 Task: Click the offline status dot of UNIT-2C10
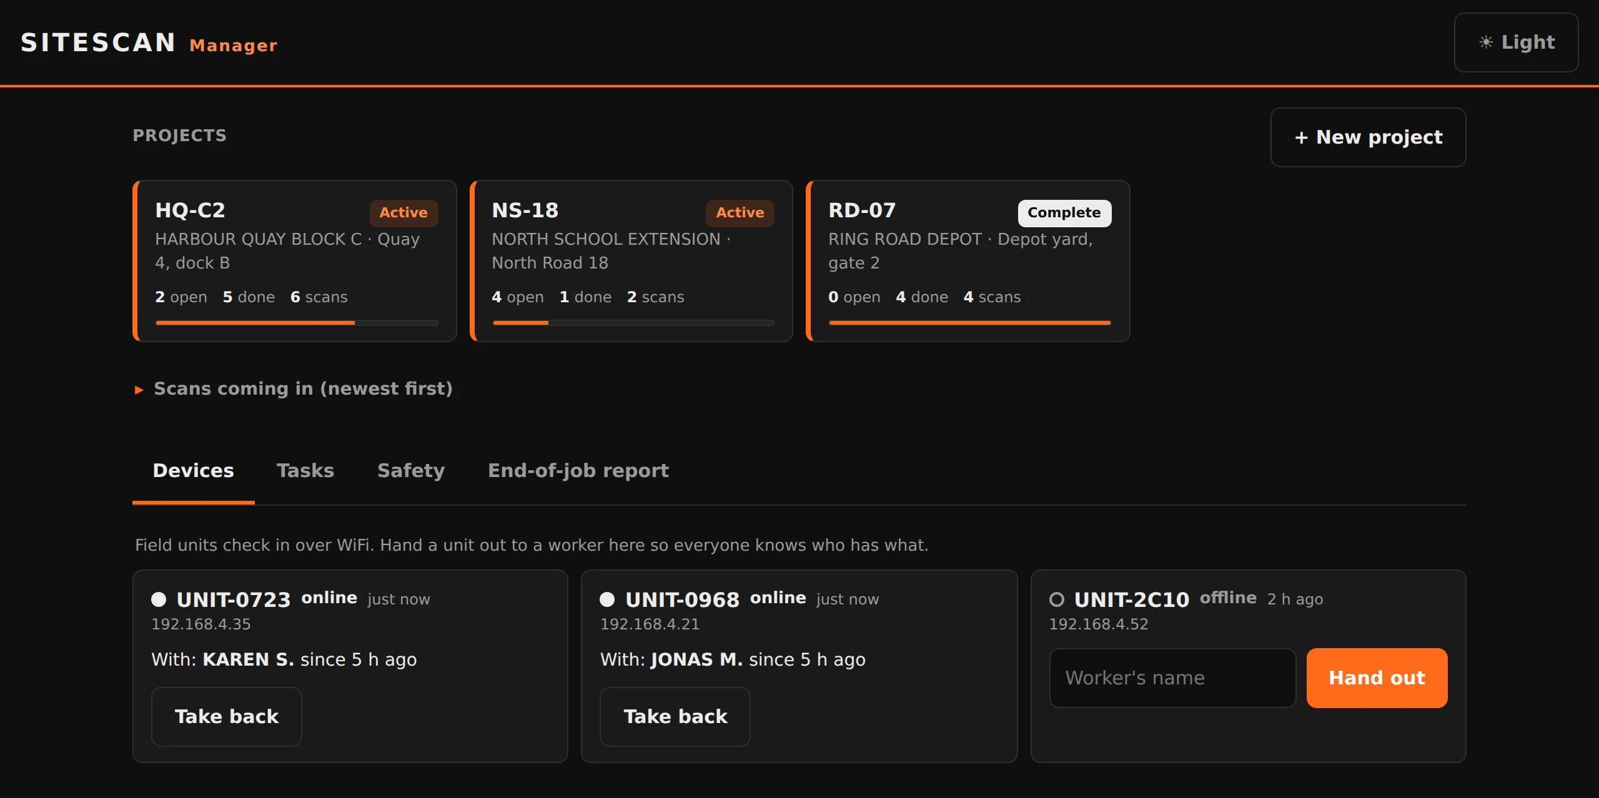tap(1057, 599)
